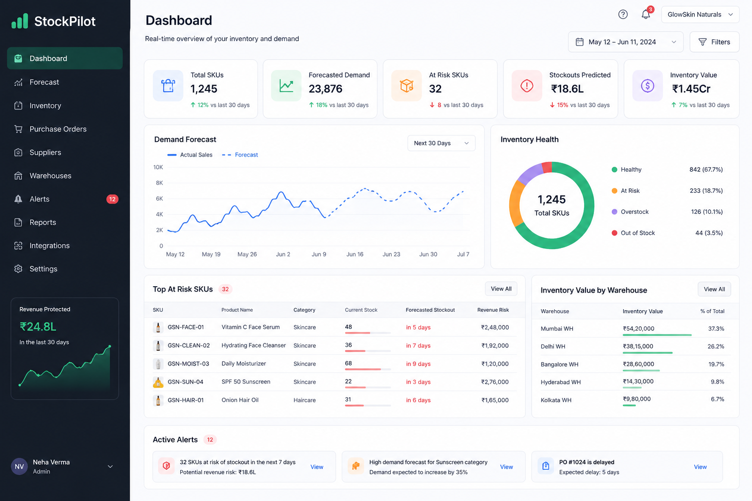Click the Forecasted Stockout column header

point(430,310)
